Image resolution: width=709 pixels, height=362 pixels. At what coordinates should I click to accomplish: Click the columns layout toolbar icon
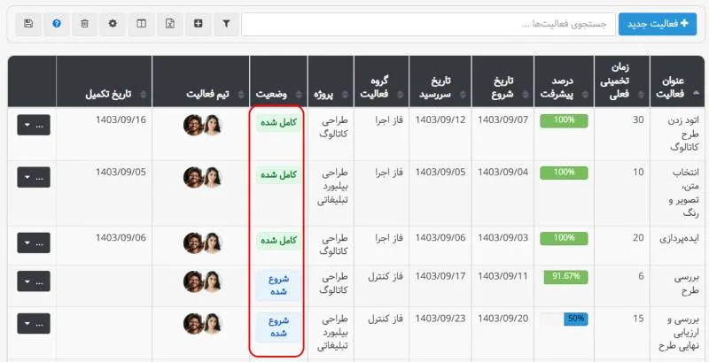coord(141,24)
